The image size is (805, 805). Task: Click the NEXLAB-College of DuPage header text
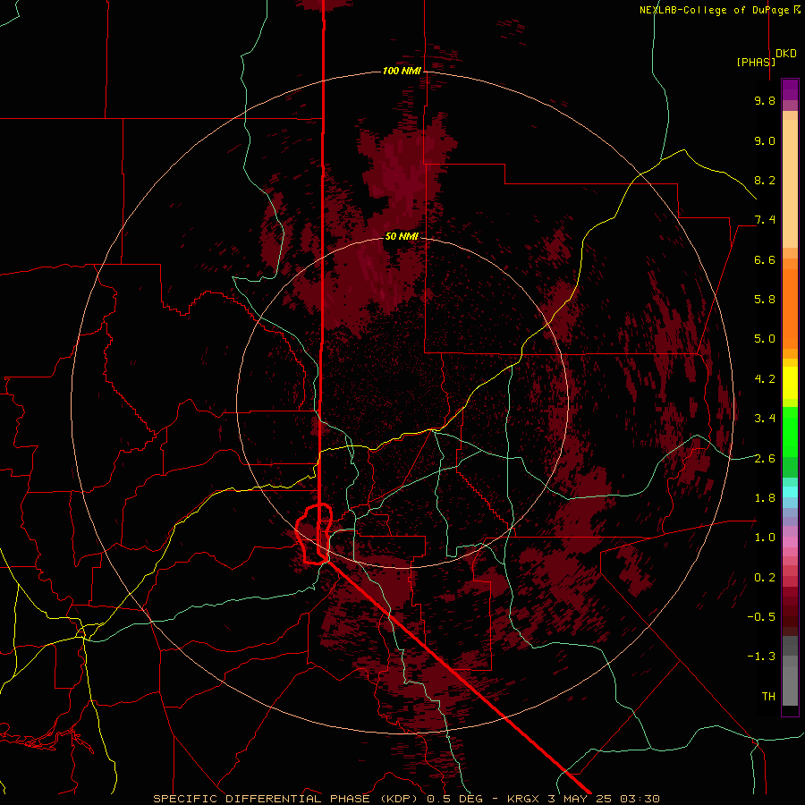720,10
